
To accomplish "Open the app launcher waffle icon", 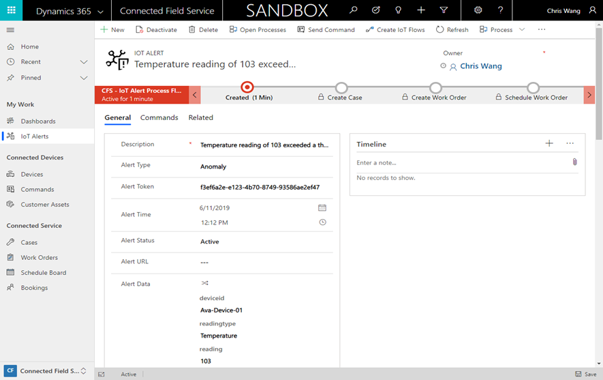I will (x=11, y=10).
